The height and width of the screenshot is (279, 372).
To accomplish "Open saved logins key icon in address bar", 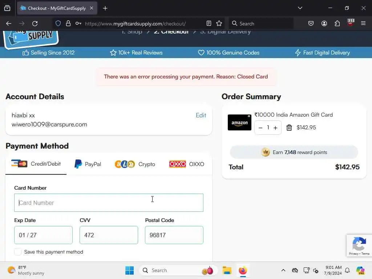I will [78, 24].
